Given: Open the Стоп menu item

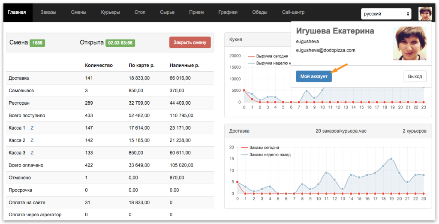Looking at the screenshot, I should click(140, 12).
